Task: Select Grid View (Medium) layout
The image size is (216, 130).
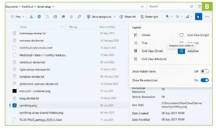Action: coord(150,59)
